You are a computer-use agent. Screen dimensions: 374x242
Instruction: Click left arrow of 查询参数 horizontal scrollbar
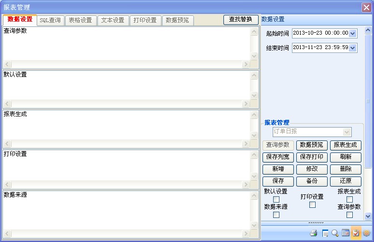pyautogui.click(x=7, y=64)
